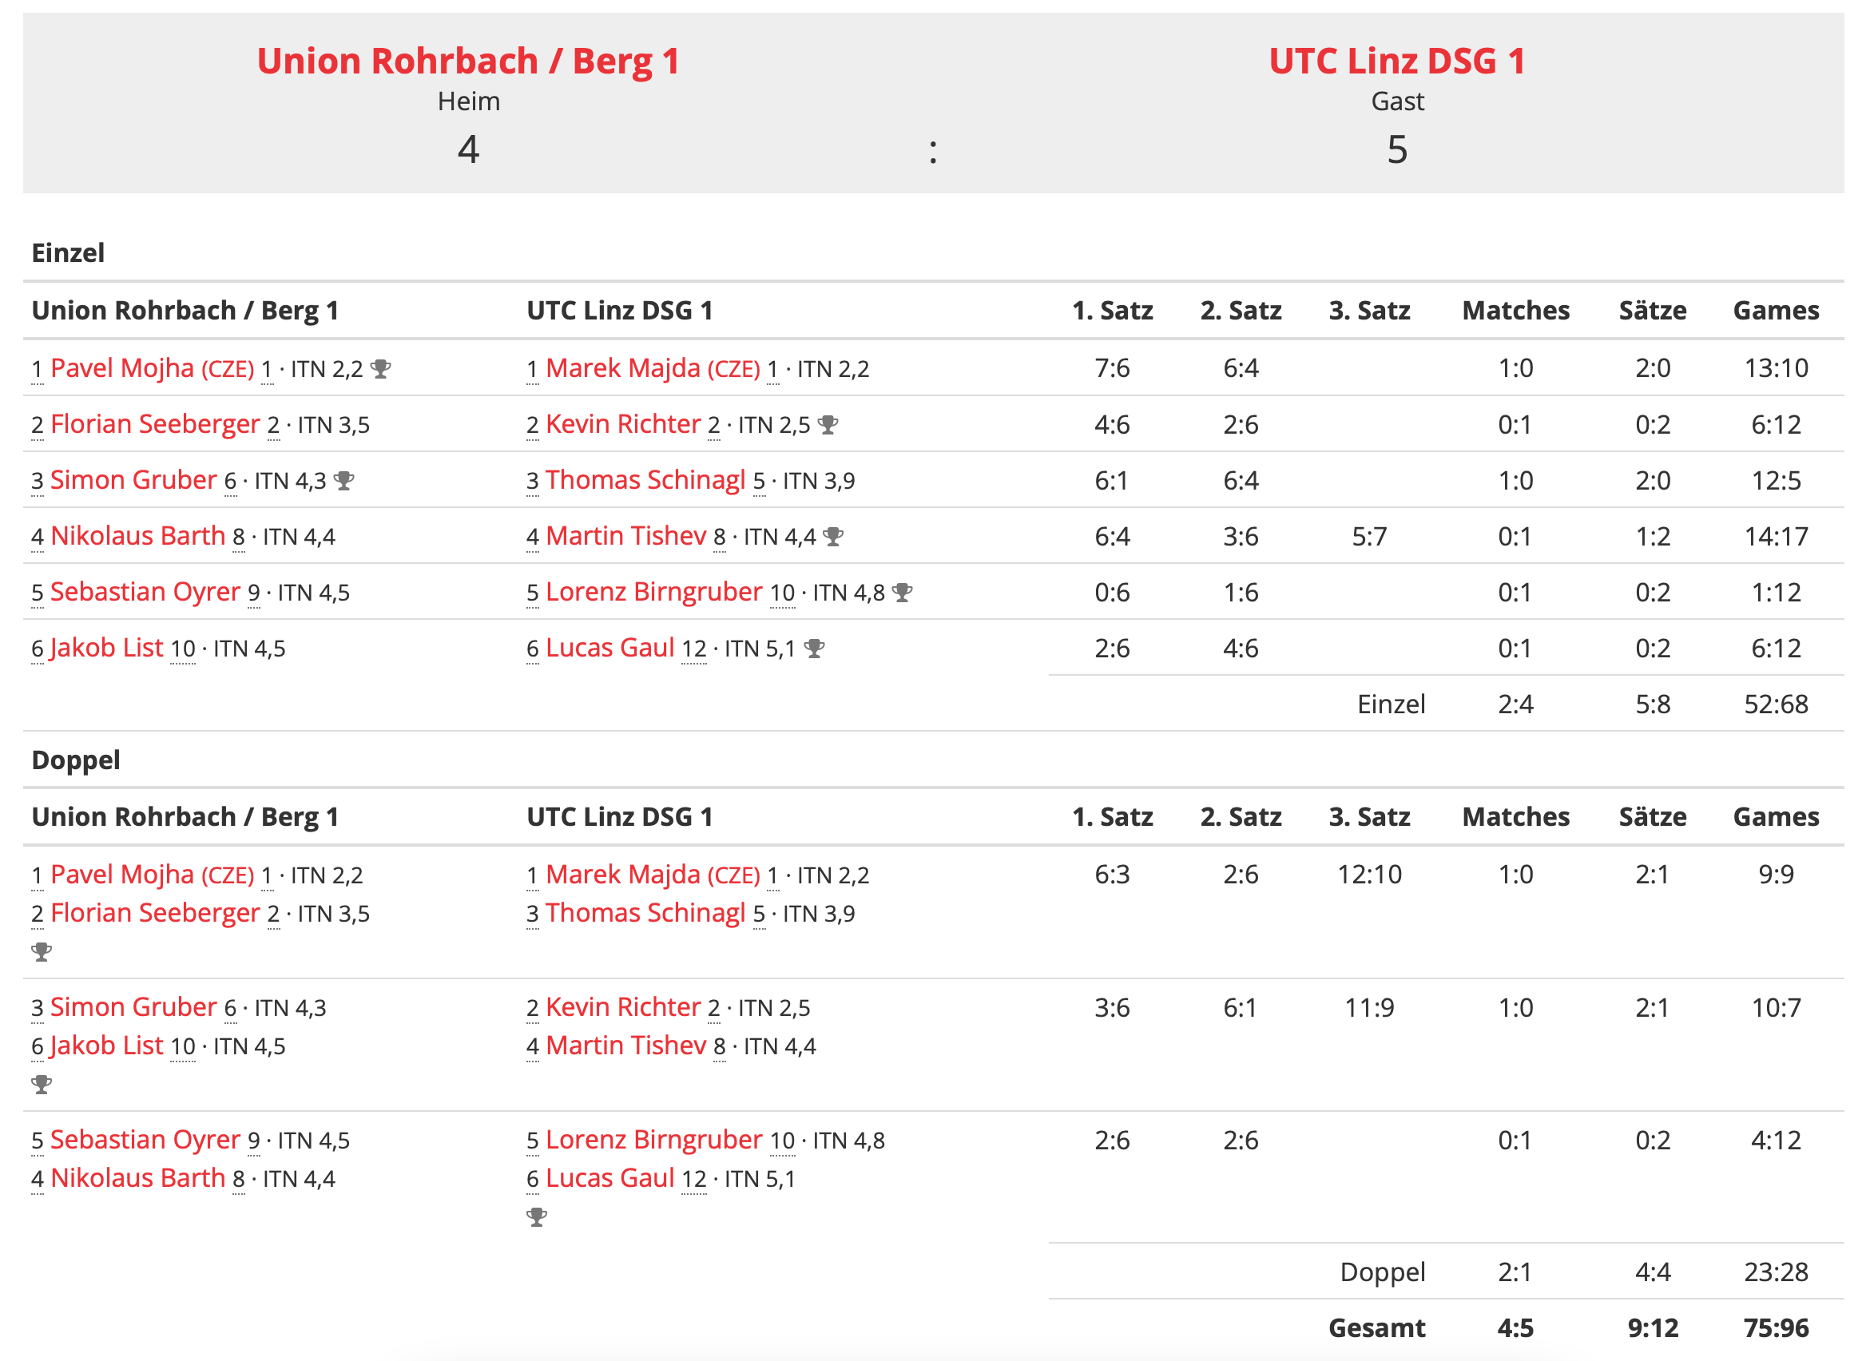Click trophy icon under Gruber/List doubles pair
The height and width of the screenshot is (1361, 1866).
point(42,1085)
